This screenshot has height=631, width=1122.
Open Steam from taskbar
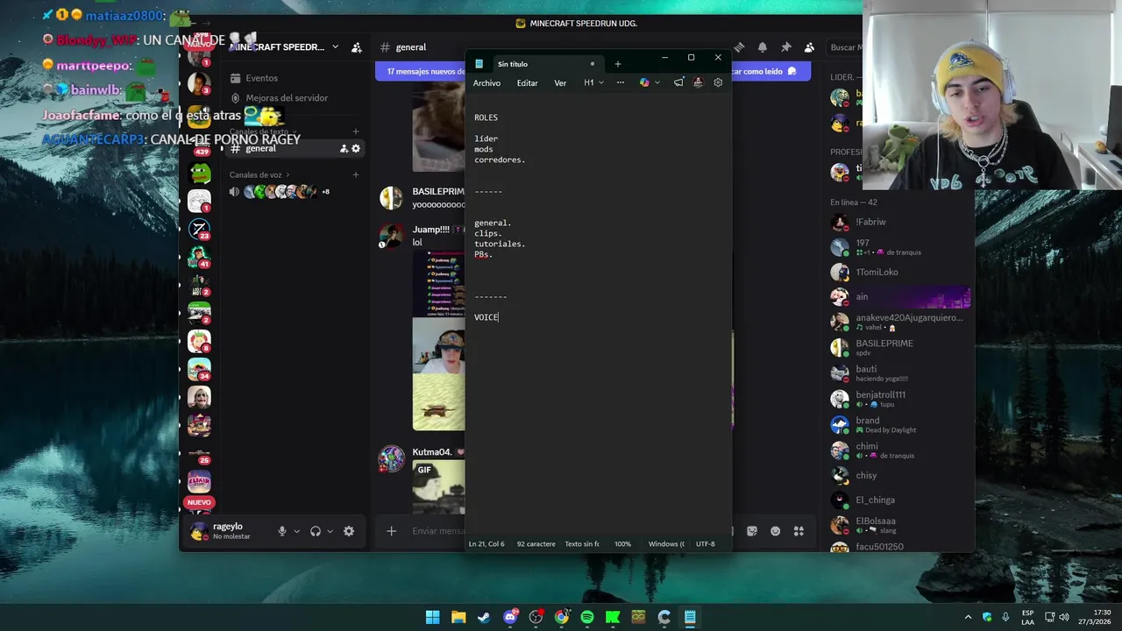tap(484, 617)
